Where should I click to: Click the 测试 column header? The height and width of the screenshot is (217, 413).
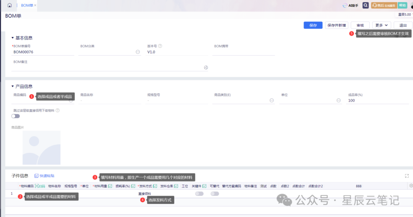coord(263,186)
